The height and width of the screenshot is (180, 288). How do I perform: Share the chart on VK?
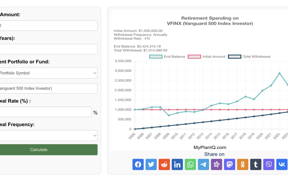pyautogui.click(x=282, y=164)
